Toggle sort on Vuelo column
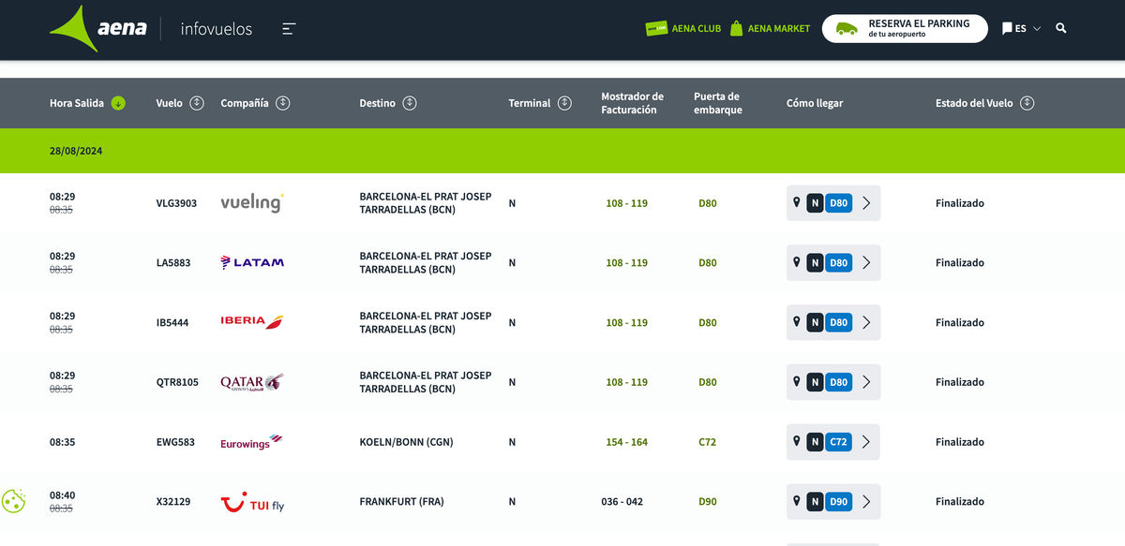The width and height of the screenshot is (1125, 546). (x=197, y=103)
